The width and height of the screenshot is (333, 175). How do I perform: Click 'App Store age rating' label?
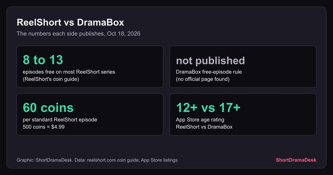200,120
